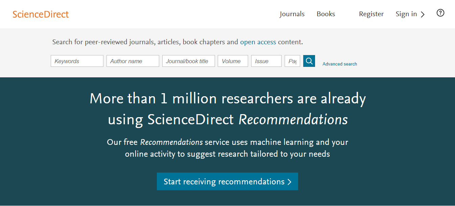Click into the Author name field
455x206 pixels.
point(133,61)
